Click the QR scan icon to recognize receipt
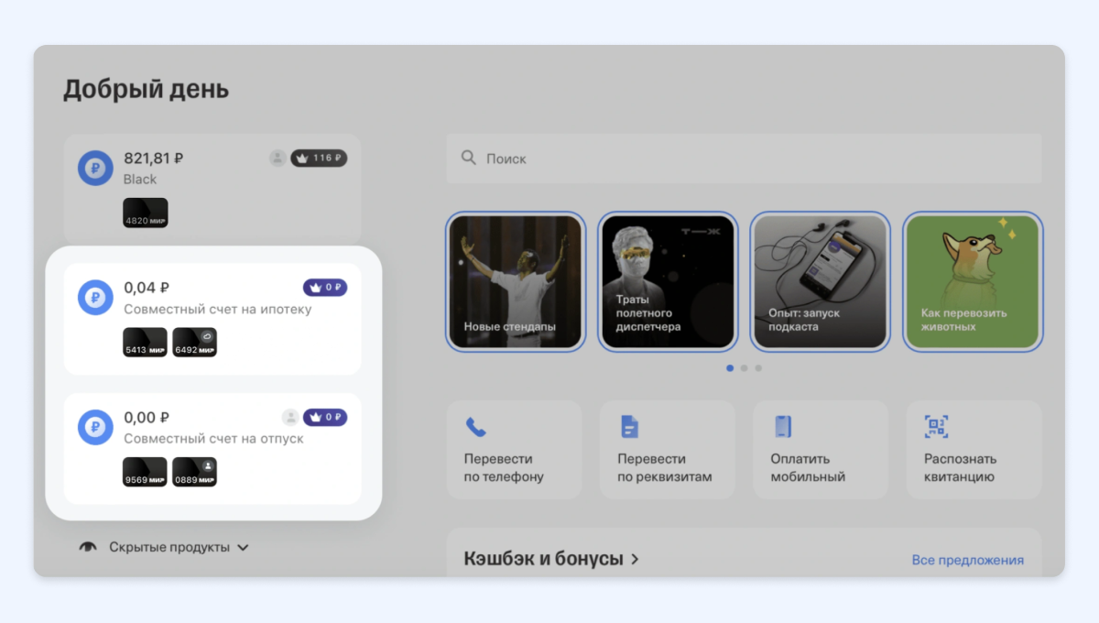The height and width of the screenshot is (623, 1099). 935,427
